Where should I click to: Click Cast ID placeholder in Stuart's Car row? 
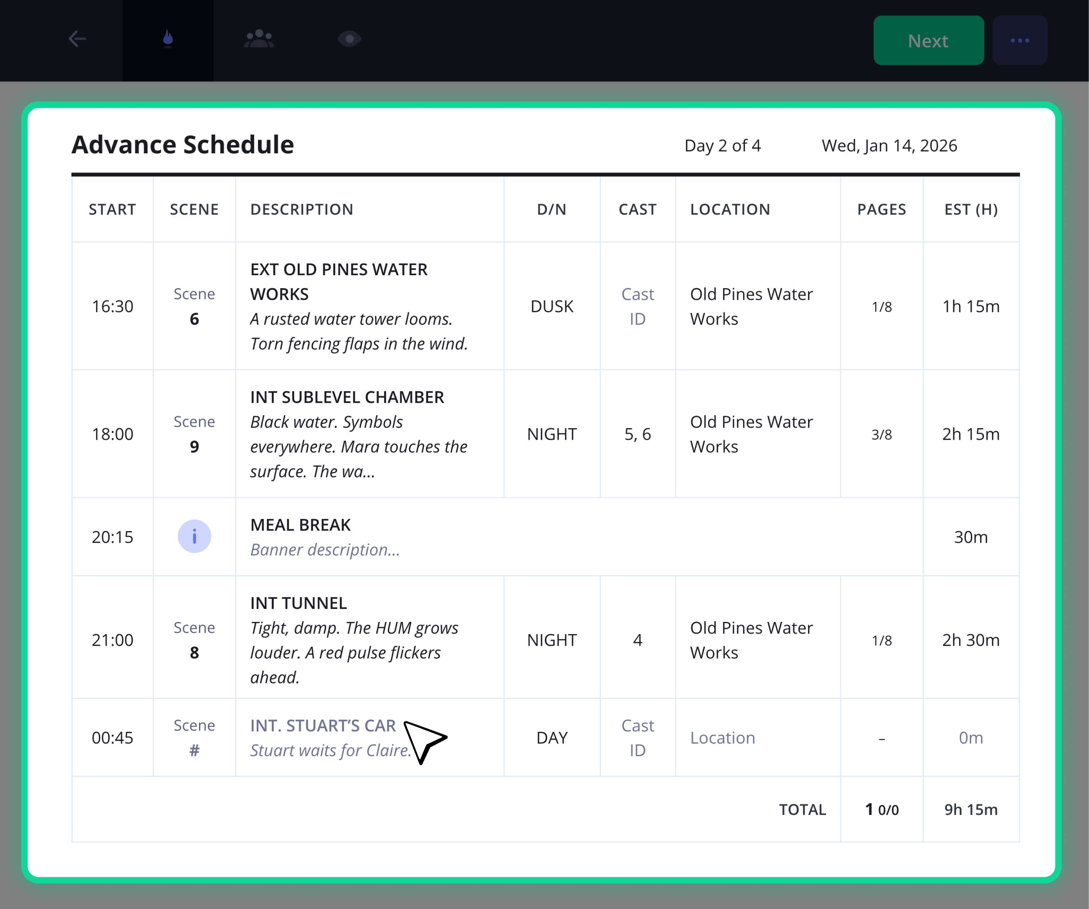pyautogui.click(x=637, y=737)
